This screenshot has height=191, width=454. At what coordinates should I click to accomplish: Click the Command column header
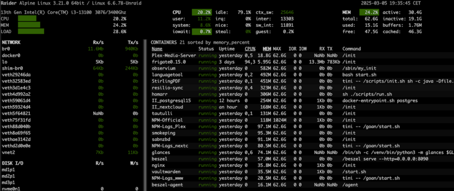[x=351, y=49]
